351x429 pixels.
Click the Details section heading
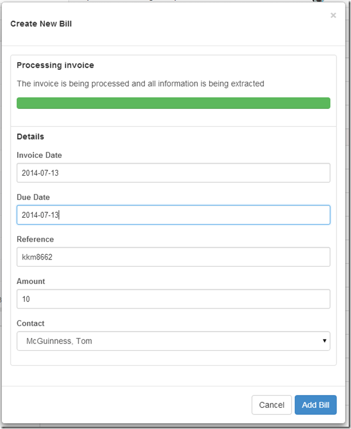click(30, 137)
